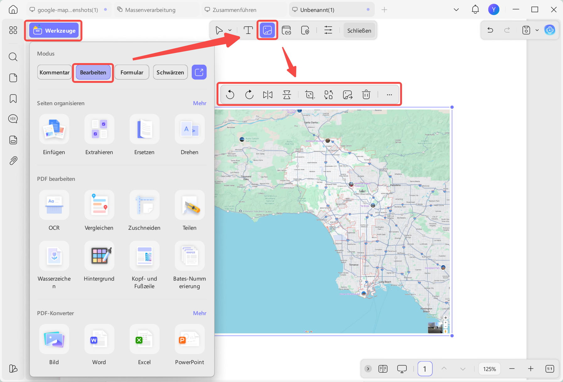Screen dimensions: 563x382
Task: Crop the selected image
Action: click(x=310, y=94)
